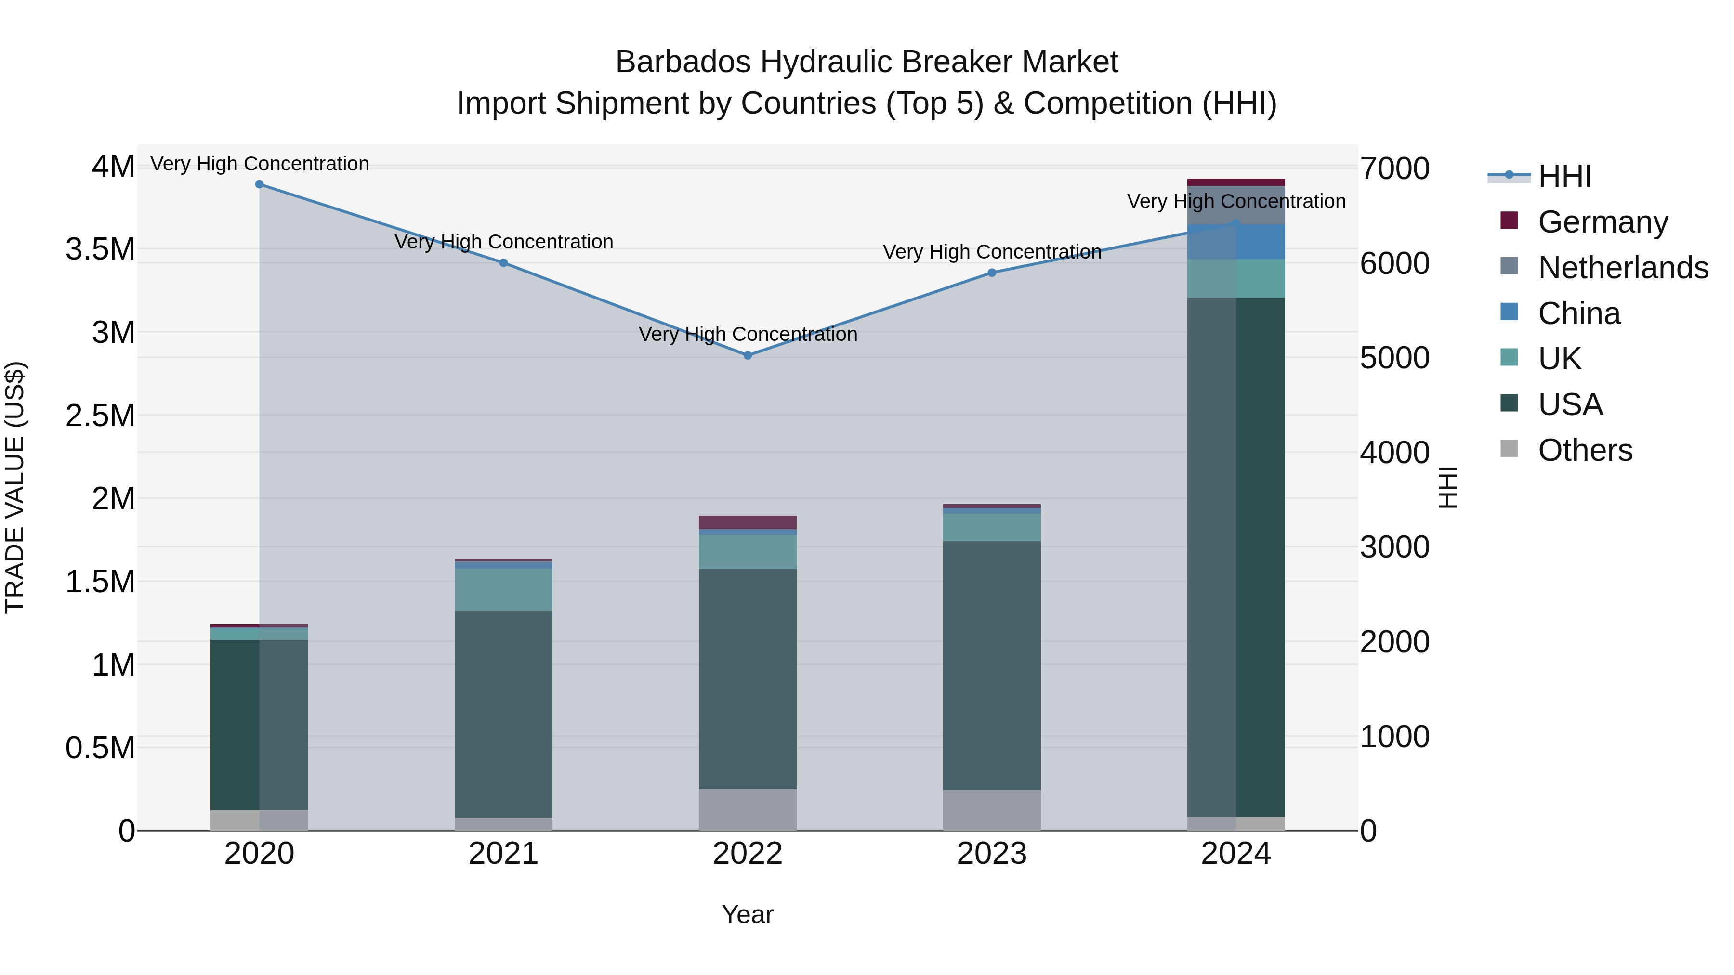This screenshot has height=975, width=1734.
Task: Click the 'Very High Concentration' label above 2020
Action: [x=260, y=164]
